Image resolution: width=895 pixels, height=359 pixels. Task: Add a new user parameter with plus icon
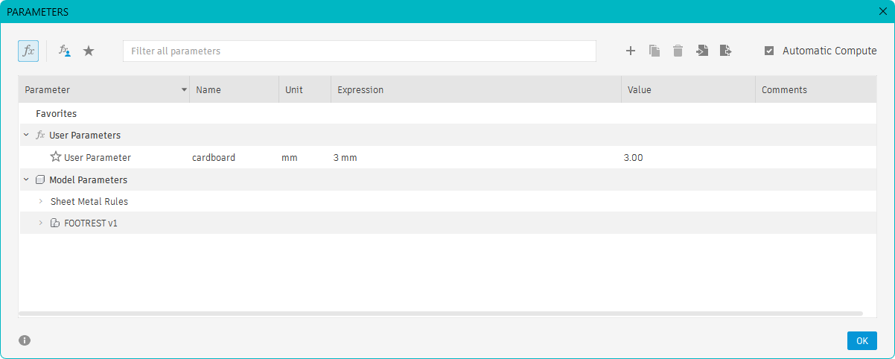coord(630,51)
